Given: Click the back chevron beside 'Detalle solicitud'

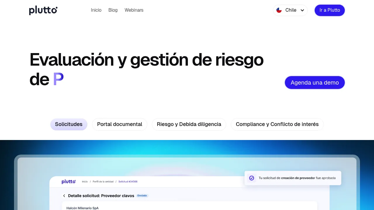Looking at the screenshot, I should pos(64,196).
